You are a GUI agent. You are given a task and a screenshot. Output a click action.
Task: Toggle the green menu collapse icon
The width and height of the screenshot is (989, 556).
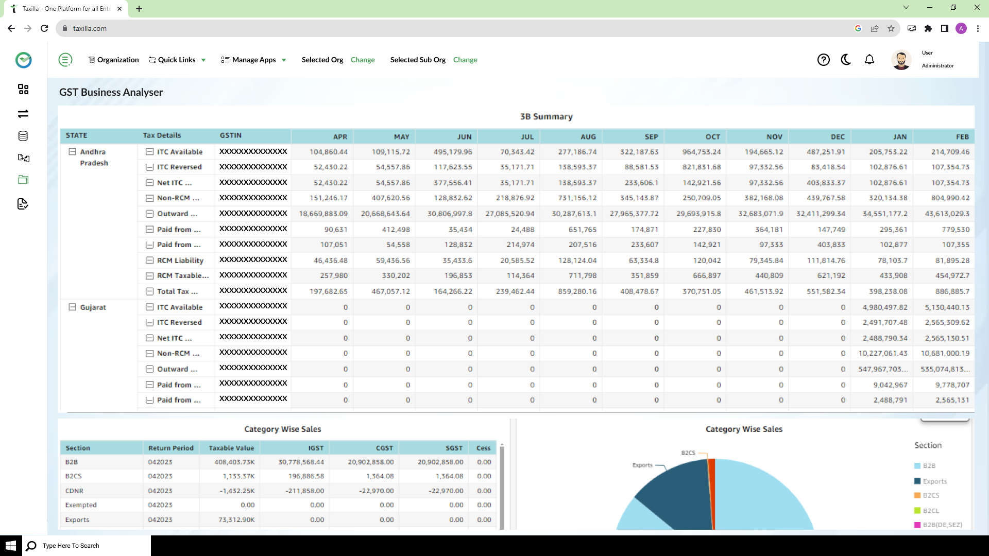pyautogui.click(x=65, y=60)
